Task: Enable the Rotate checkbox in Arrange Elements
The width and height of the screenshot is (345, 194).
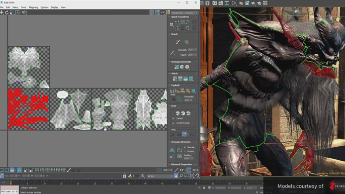Action: click(185, 151)
